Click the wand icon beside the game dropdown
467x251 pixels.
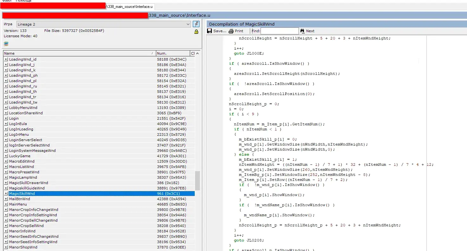click(196, 24)
